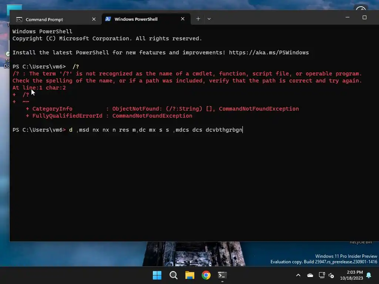The height and width of the screenshot is (284, 379).
Task: Open the Windows Start menu
Action: point(157,275)
